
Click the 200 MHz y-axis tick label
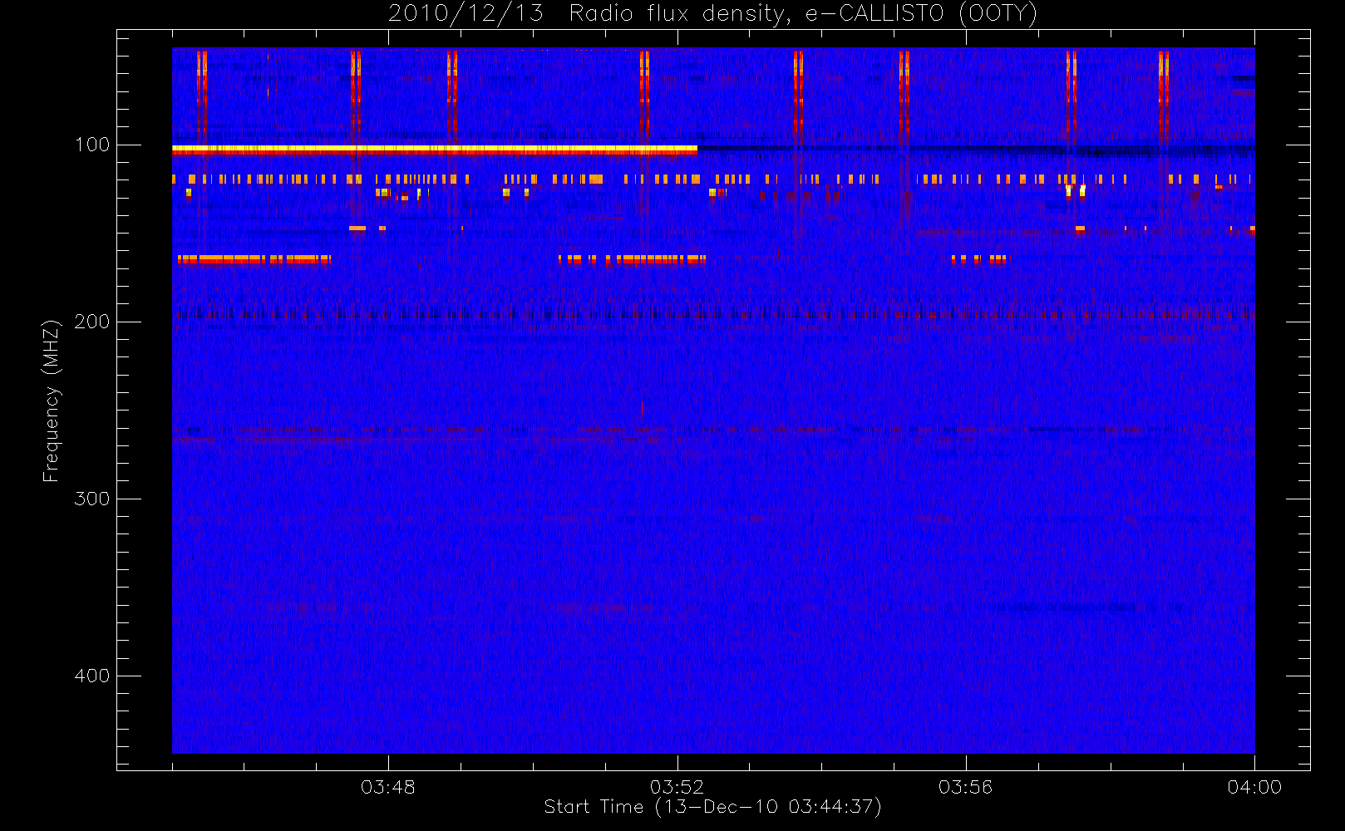[92, 322]
